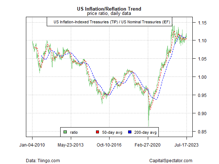Click the green ratio legend swatch

(x=65, y=132)
